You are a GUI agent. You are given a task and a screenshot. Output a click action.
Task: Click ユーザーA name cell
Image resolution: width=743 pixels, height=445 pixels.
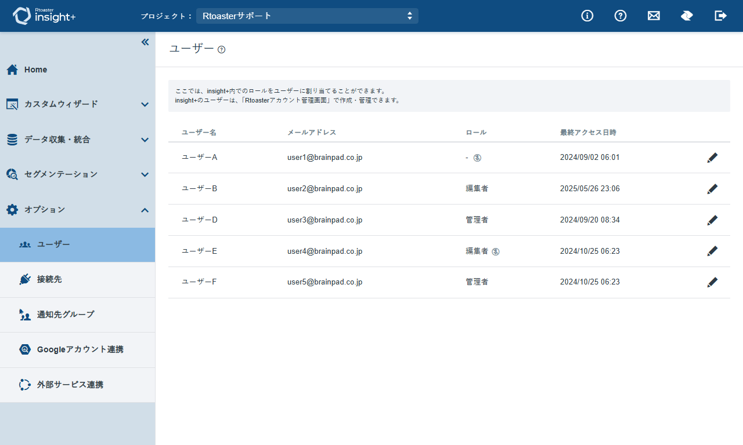[200, 157]
